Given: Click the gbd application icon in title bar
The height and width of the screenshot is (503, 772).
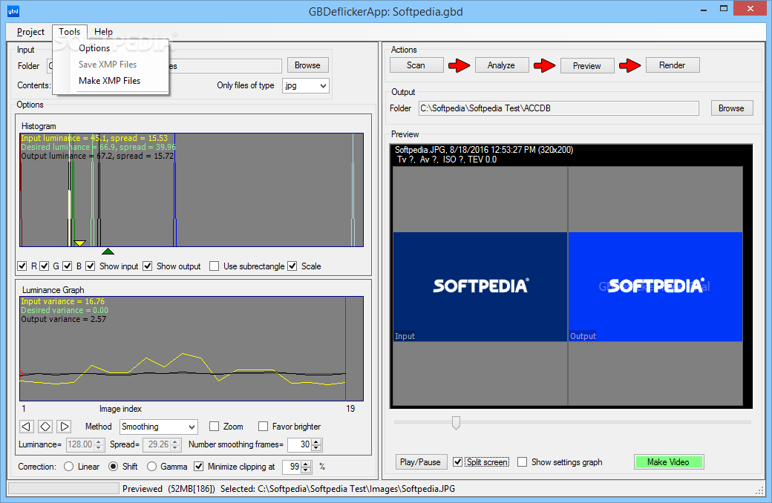Looking at the screenshot, I should click(x=13, y=11).
